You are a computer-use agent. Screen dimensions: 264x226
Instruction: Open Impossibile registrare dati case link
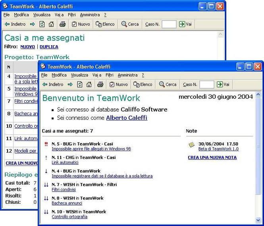coord(102,176)
